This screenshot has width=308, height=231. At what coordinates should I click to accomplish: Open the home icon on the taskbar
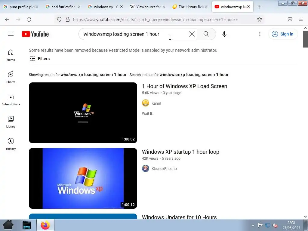(x=8, y=225)
